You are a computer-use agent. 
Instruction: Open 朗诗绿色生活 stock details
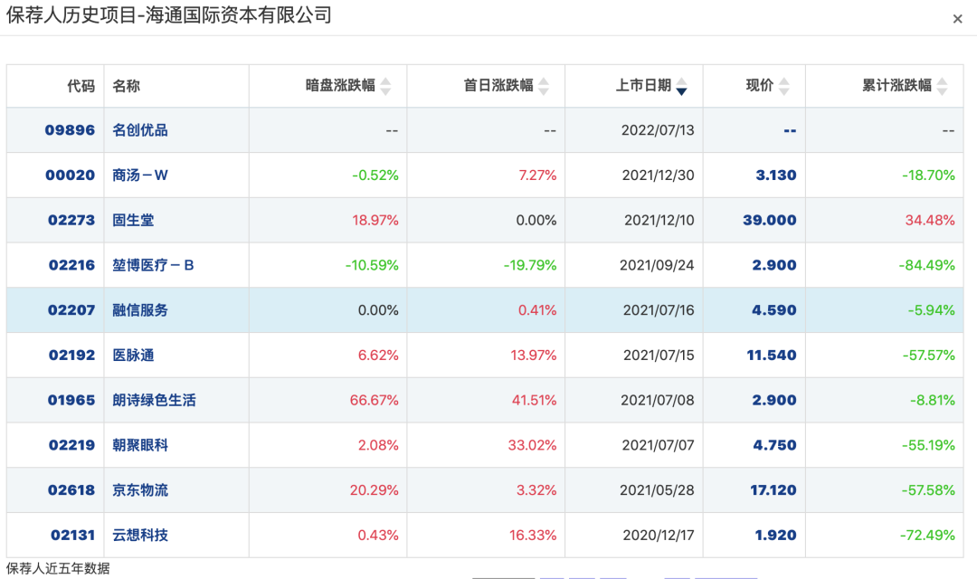pyautogui.click(x=154, y=400)
